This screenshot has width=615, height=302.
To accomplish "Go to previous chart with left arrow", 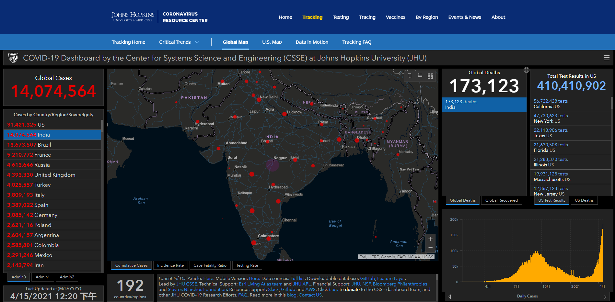I will [450, 296].
